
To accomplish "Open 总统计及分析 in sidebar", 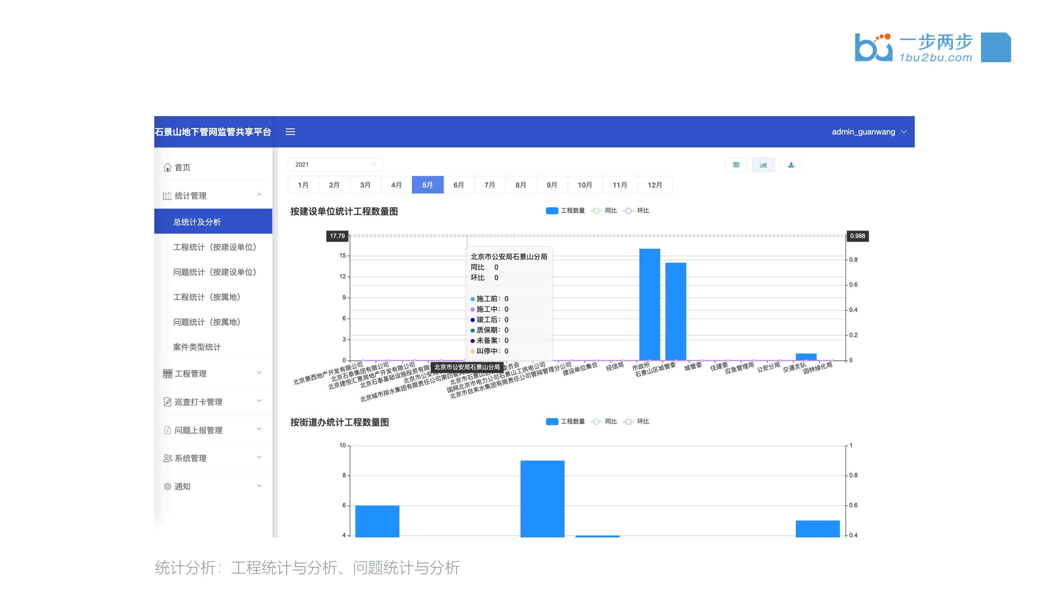I will click(213, 222).
